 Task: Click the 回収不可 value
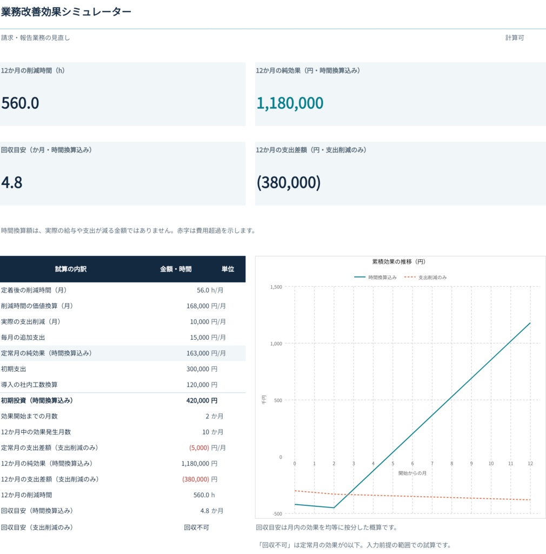pos(197,527)
